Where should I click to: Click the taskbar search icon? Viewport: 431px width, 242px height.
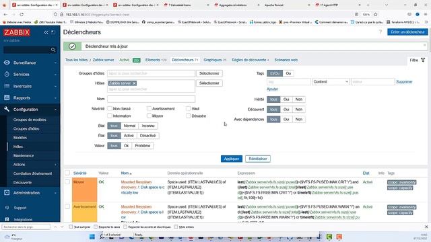pos(102,237)
